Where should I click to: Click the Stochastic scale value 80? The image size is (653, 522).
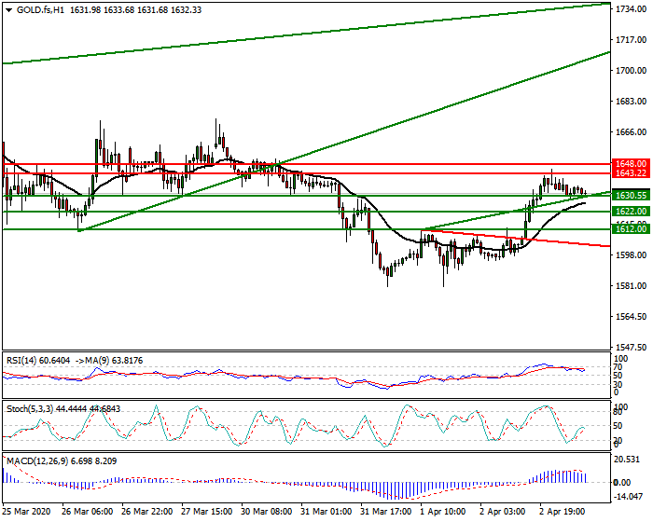click(619, 412)
